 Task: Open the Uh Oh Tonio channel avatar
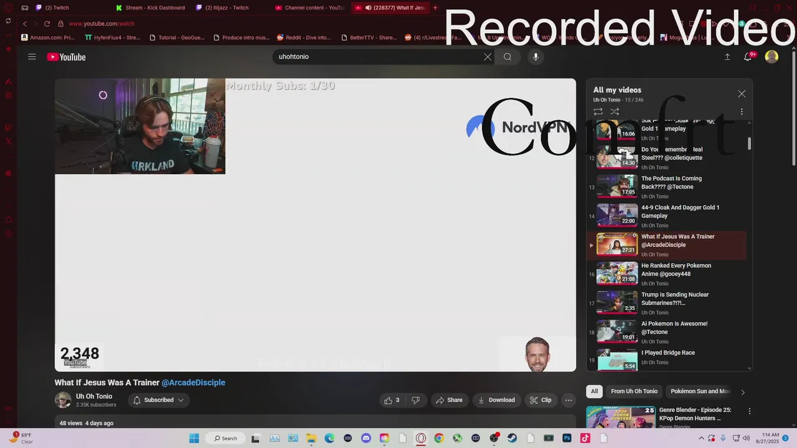tap(63, 400)
